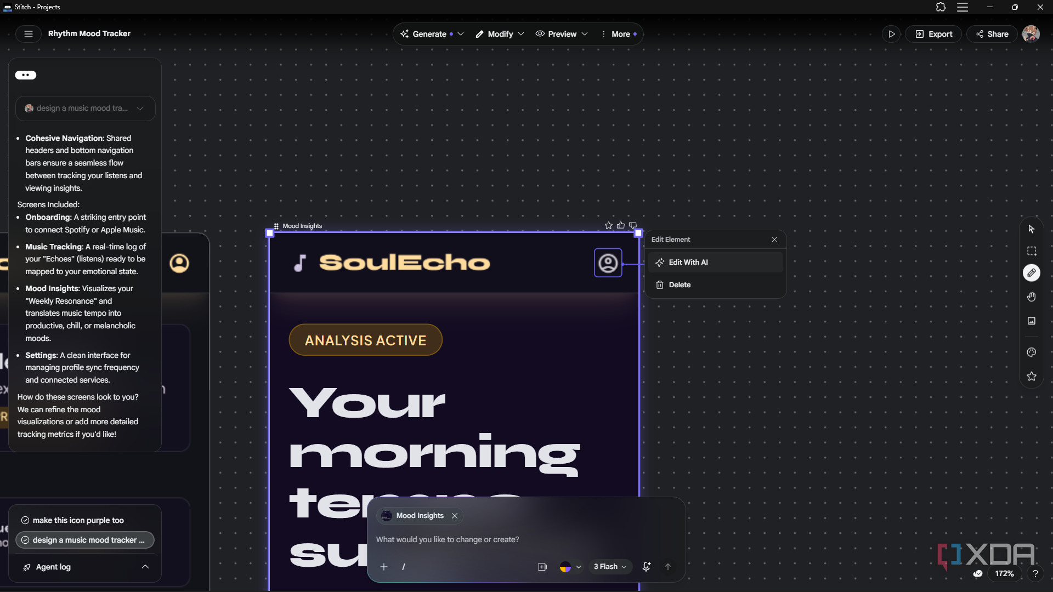Image resolution: width=1053 pixels, height=592 pixels.
Task: Click the star tool in right toolbar
Action: pyautogui.click(x=1031, y=377)
